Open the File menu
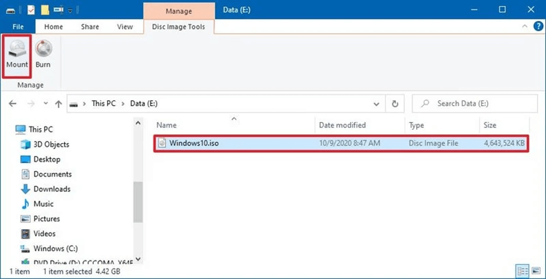The width and height of the screenshot is (546, 279). [x=17, y=26]
